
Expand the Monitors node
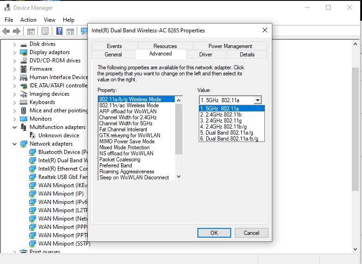tap(14, 119)
